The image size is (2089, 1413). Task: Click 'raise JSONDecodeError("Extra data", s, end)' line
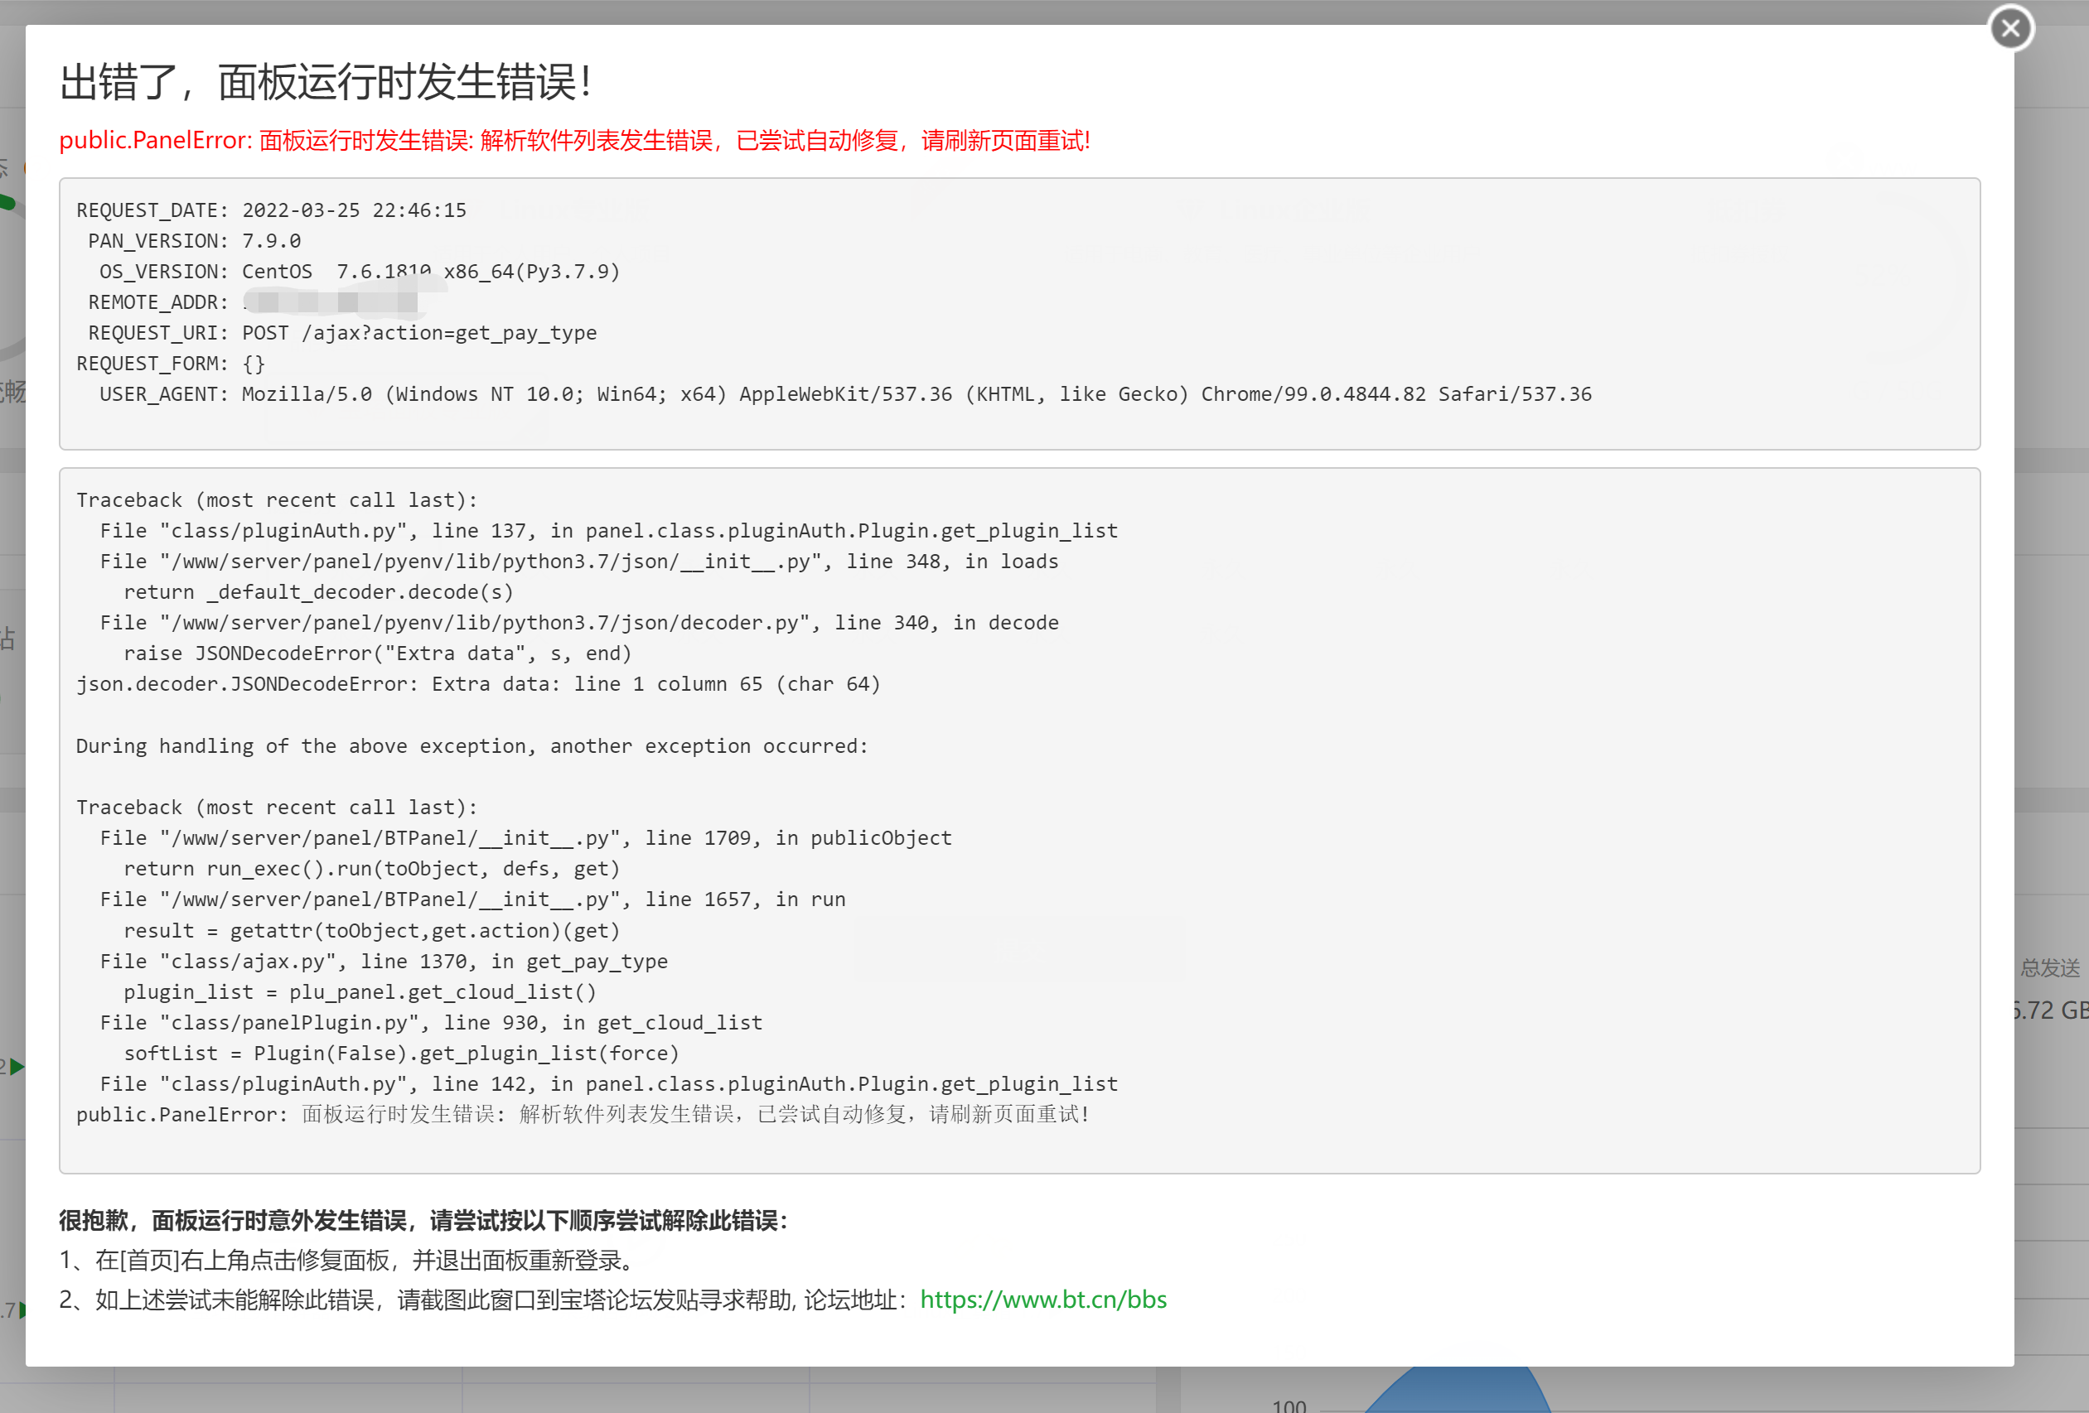pyautogui.click(x=378, y=653)
